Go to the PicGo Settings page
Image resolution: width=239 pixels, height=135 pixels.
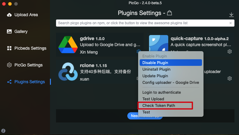tap(28, 65)
